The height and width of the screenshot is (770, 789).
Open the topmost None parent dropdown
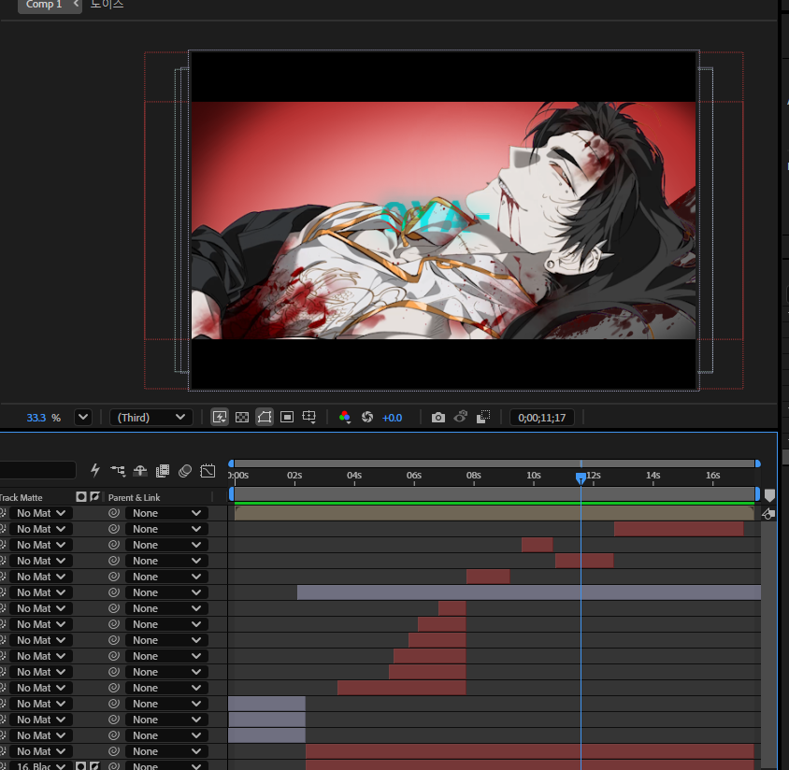(x=166, y=513)
